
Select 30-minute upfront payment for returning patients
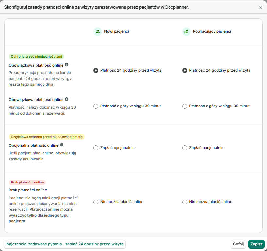click(185, 106)
